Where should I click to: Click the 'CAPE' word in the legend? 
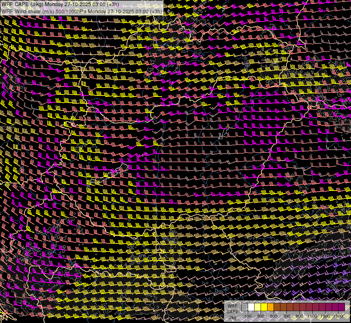[233, 312]
